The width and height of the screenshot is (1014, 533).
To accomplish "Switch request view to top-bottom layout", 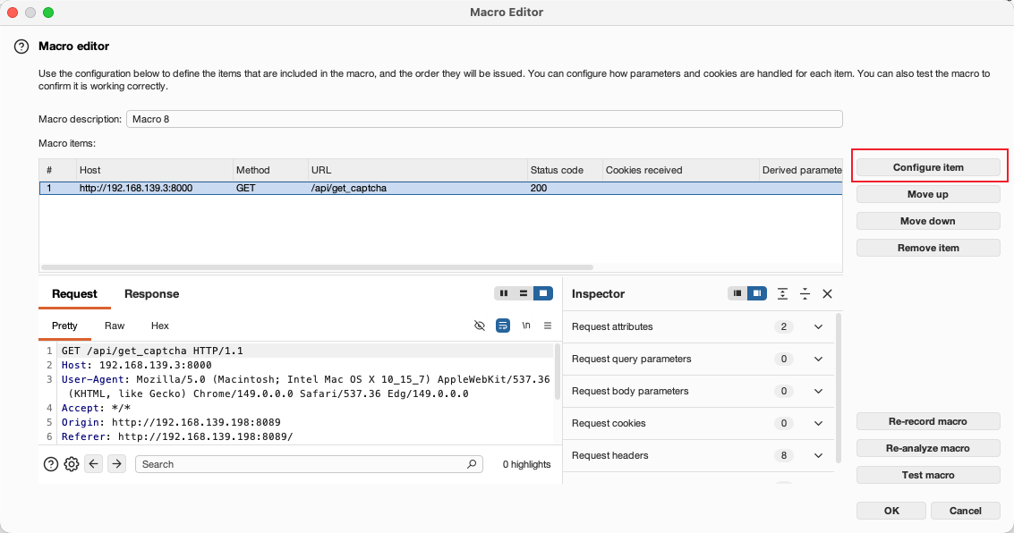I will (x=524, y=293).
